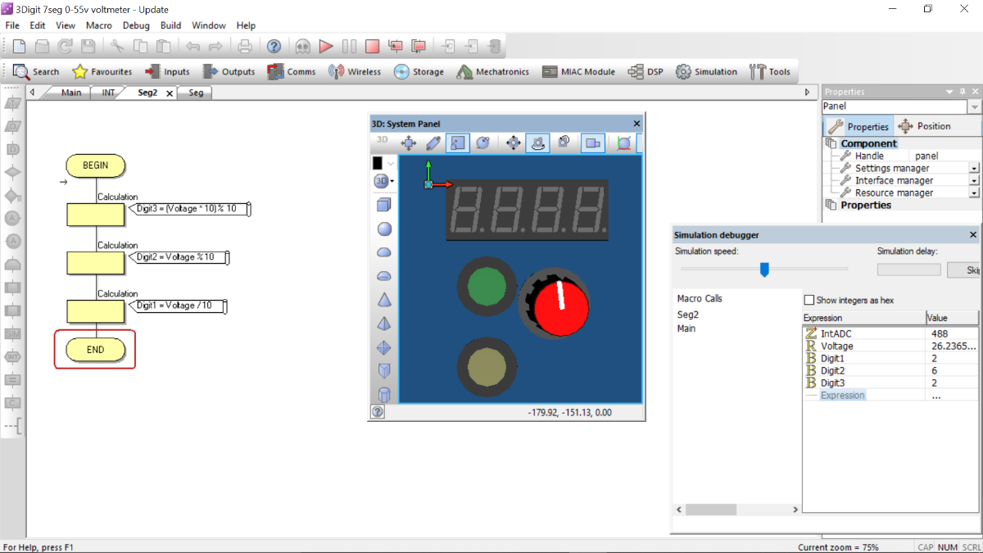Image resolution: width=983 pixels, height=553 pixels.
Task: Open the Help question mark icon in main toolbar
Action: tap(274, 47)
